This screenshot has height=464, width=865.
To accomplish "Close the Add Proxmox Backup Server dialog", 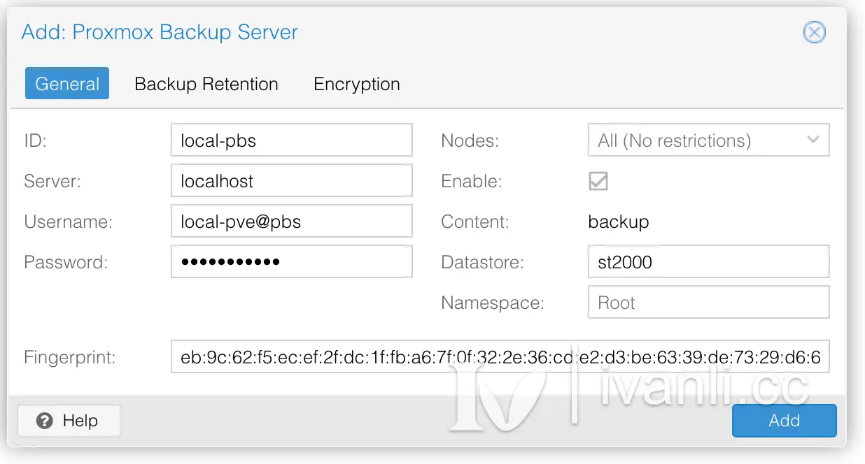I will click(814, 32).
